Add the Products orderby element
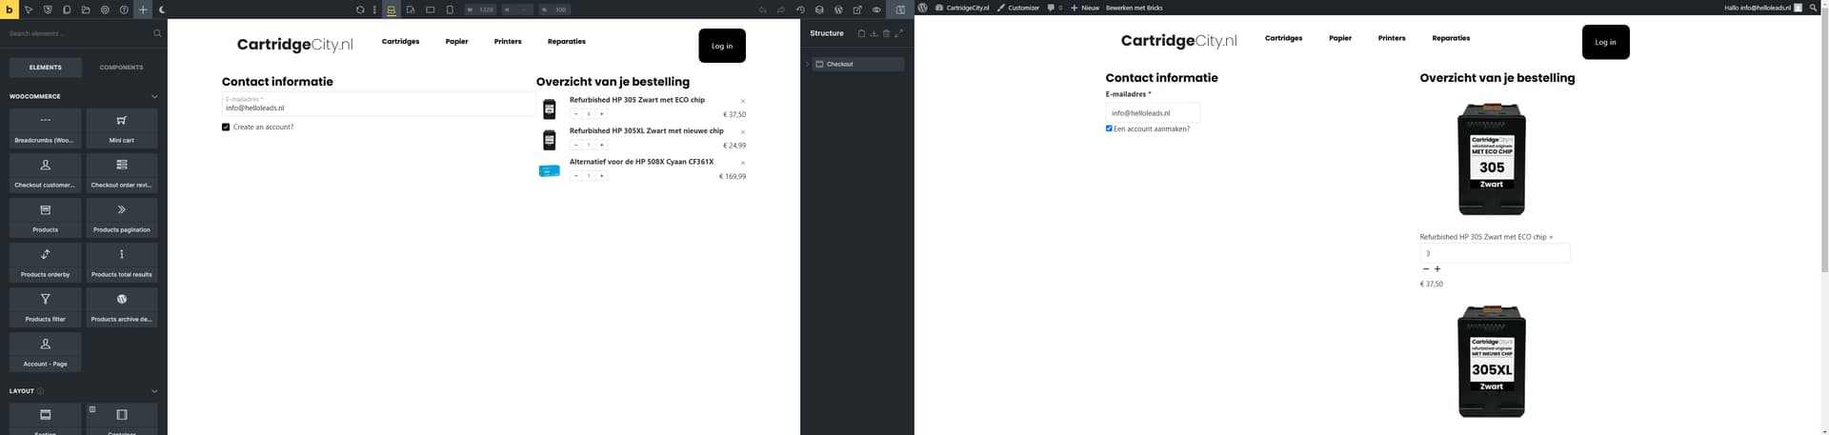Image resolution: width=1829 pixels, height=435 pixels. (x=45, y=262)
